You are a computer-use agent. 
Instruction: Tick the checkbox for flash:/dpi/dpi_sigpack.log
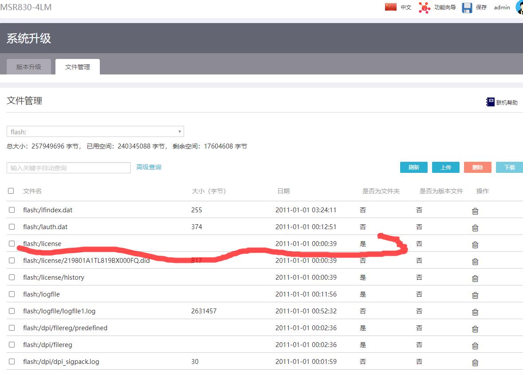tap(12, 361)
